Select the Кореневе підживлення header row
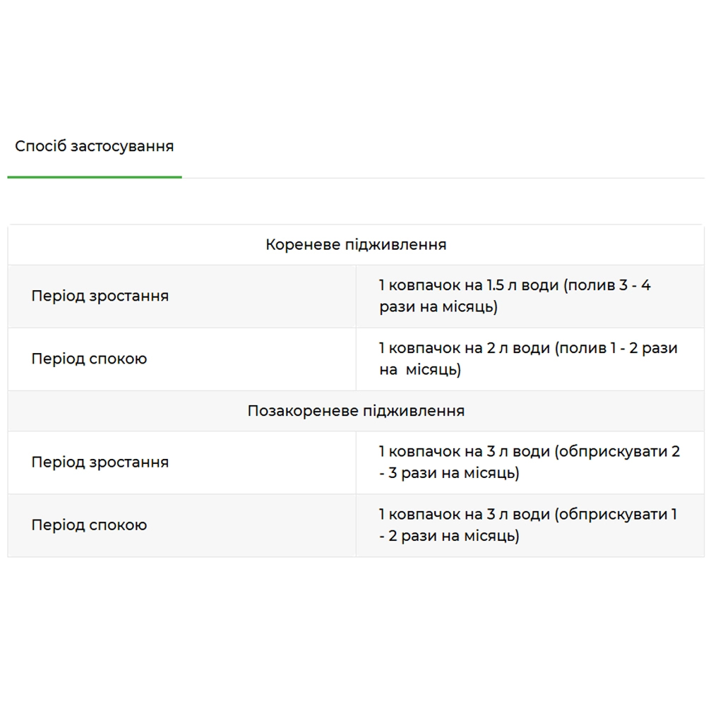 click(356, 244)
